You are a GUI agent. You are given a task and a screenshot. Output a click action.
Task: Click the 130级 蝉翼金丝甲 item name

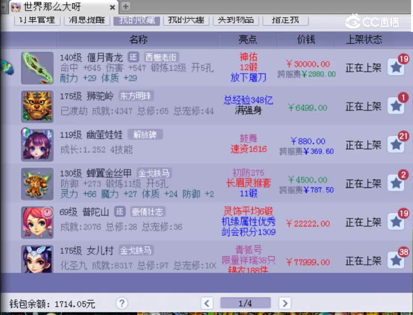(96, 174)
